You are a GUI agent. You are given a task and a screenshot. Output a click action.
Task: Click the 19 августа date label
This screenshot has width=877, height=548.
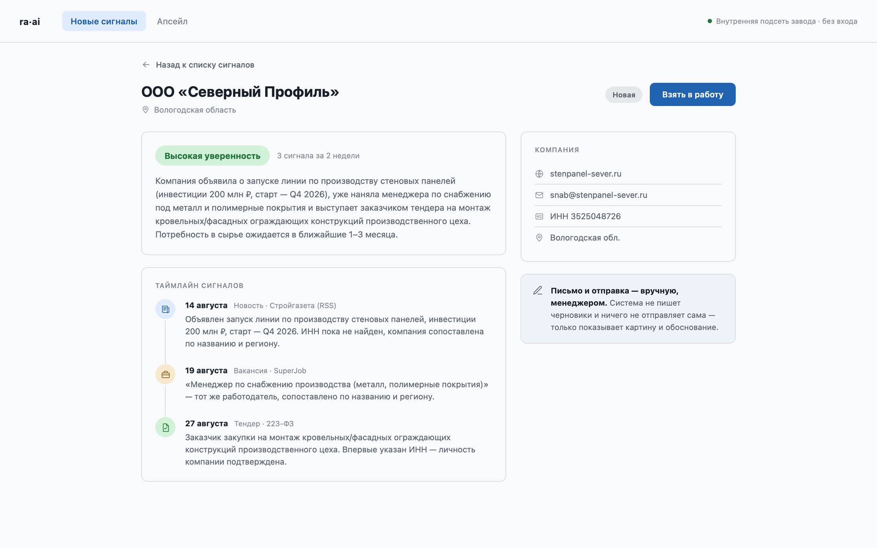pyautogui.click(x=206, y=371)
